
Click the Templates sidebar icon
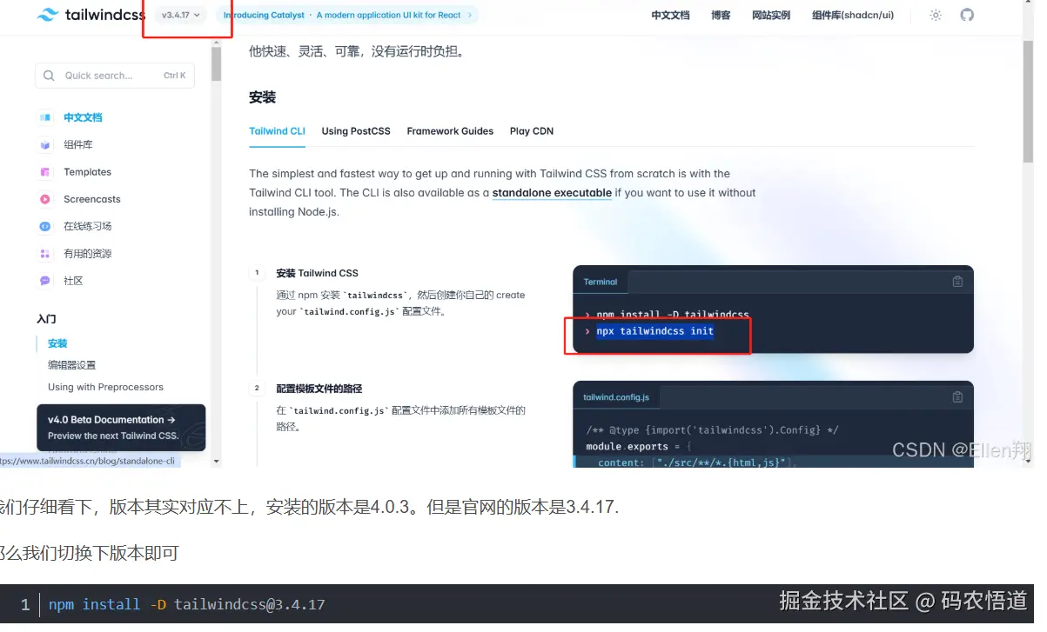click(45, 172)
